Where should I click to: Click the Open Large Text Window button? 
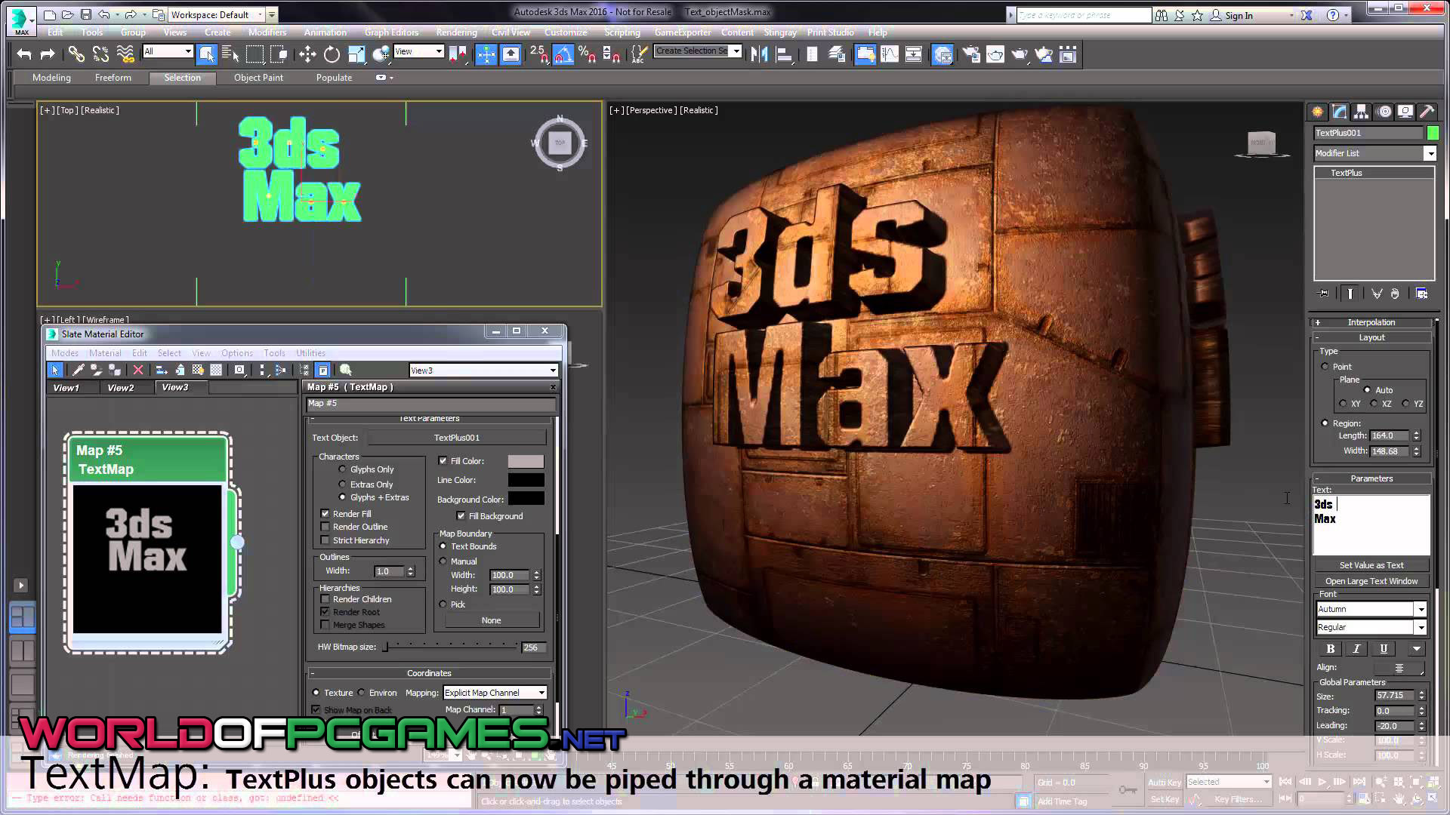1371,581
